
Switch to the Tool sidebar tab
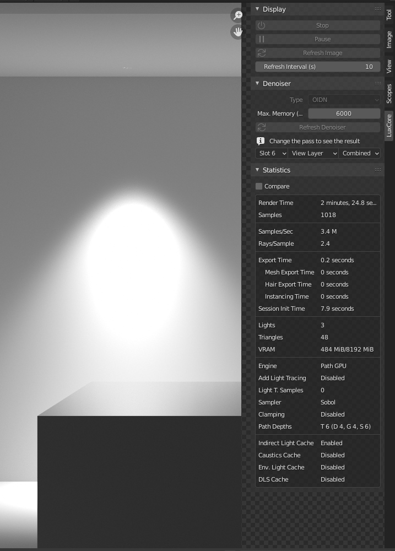pyautogui.click(x=389, y=14)
